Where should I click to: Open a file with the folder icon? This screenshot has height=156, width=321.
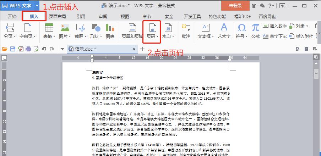(x=5, y=49)
